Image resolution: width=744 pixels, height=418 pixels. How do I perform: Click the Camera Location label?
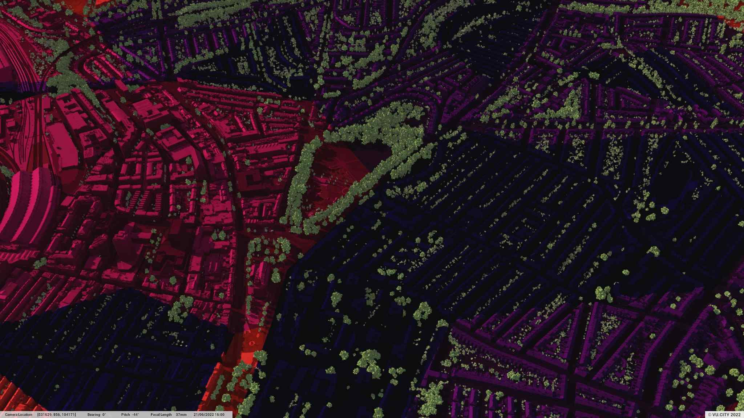point(19,414)
